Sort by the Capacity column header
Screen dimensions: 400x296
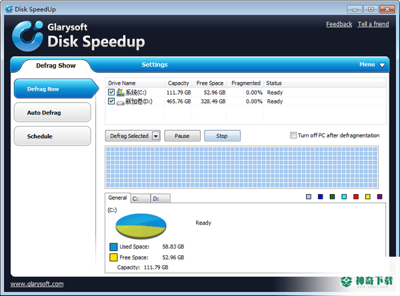[178, 83]
